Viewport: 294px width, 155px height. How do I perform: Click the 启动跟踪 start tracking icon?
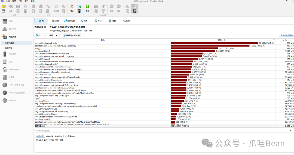coord(48,9)
